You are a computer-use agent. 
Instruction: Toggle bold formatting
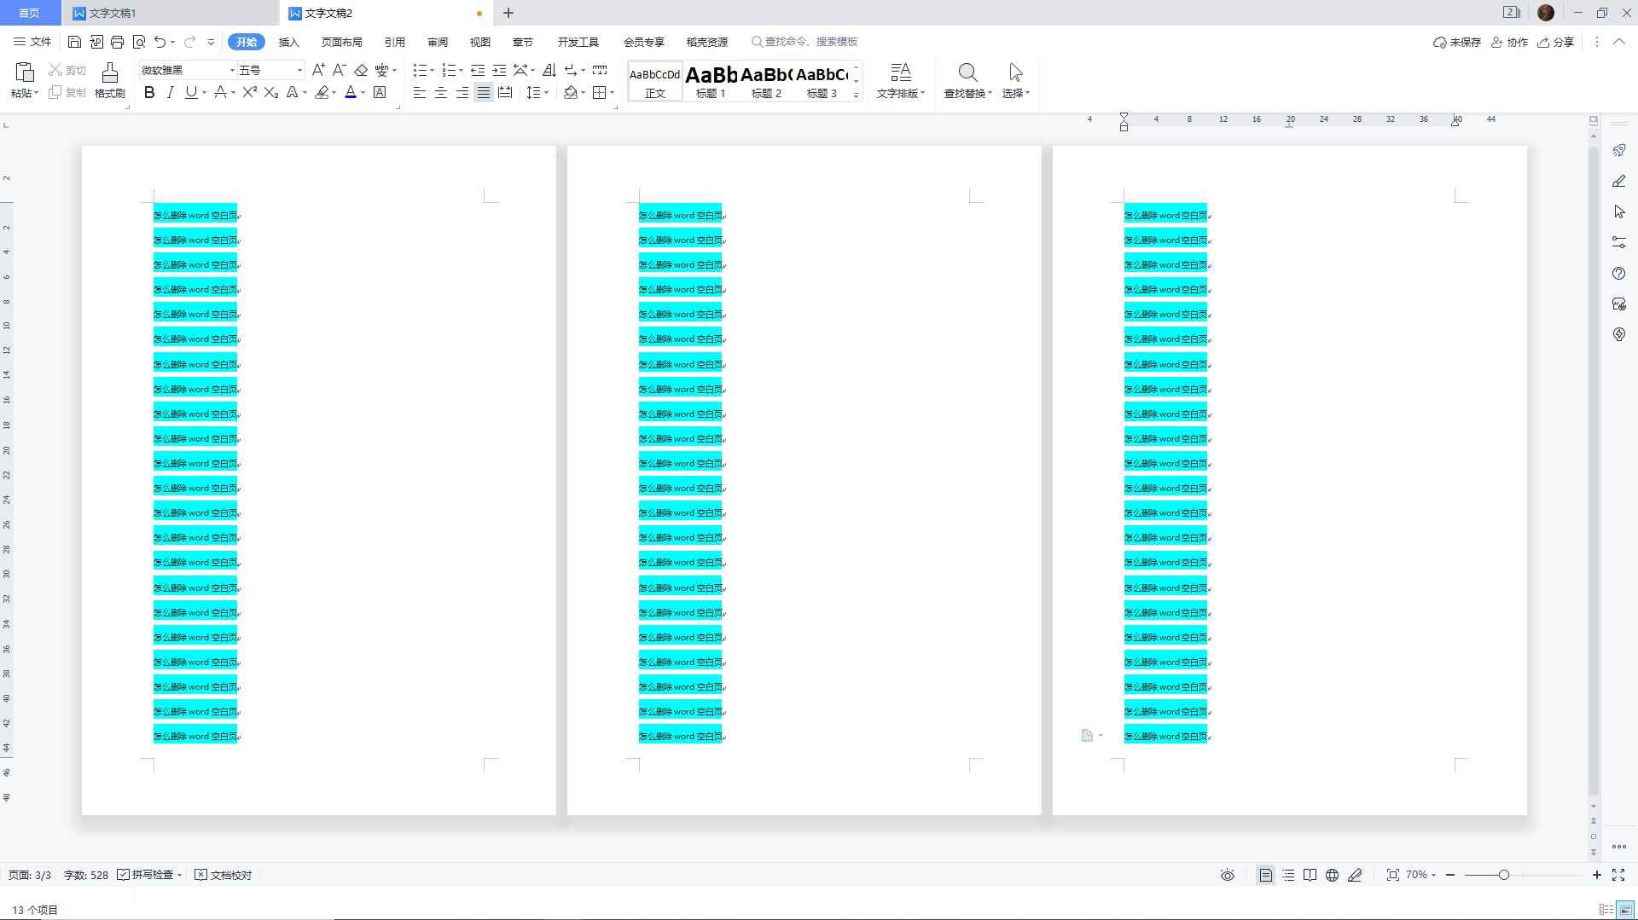click(149, 92)
